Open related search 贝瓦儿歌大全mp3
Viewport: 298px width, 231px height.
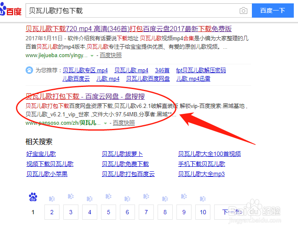point(202,174)
